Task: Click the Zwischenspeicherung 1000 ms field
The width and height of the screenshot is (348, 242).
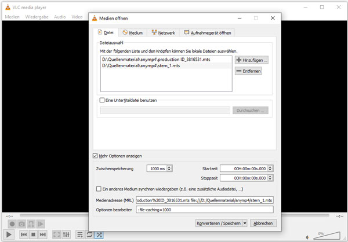Action: pos(157,168)
